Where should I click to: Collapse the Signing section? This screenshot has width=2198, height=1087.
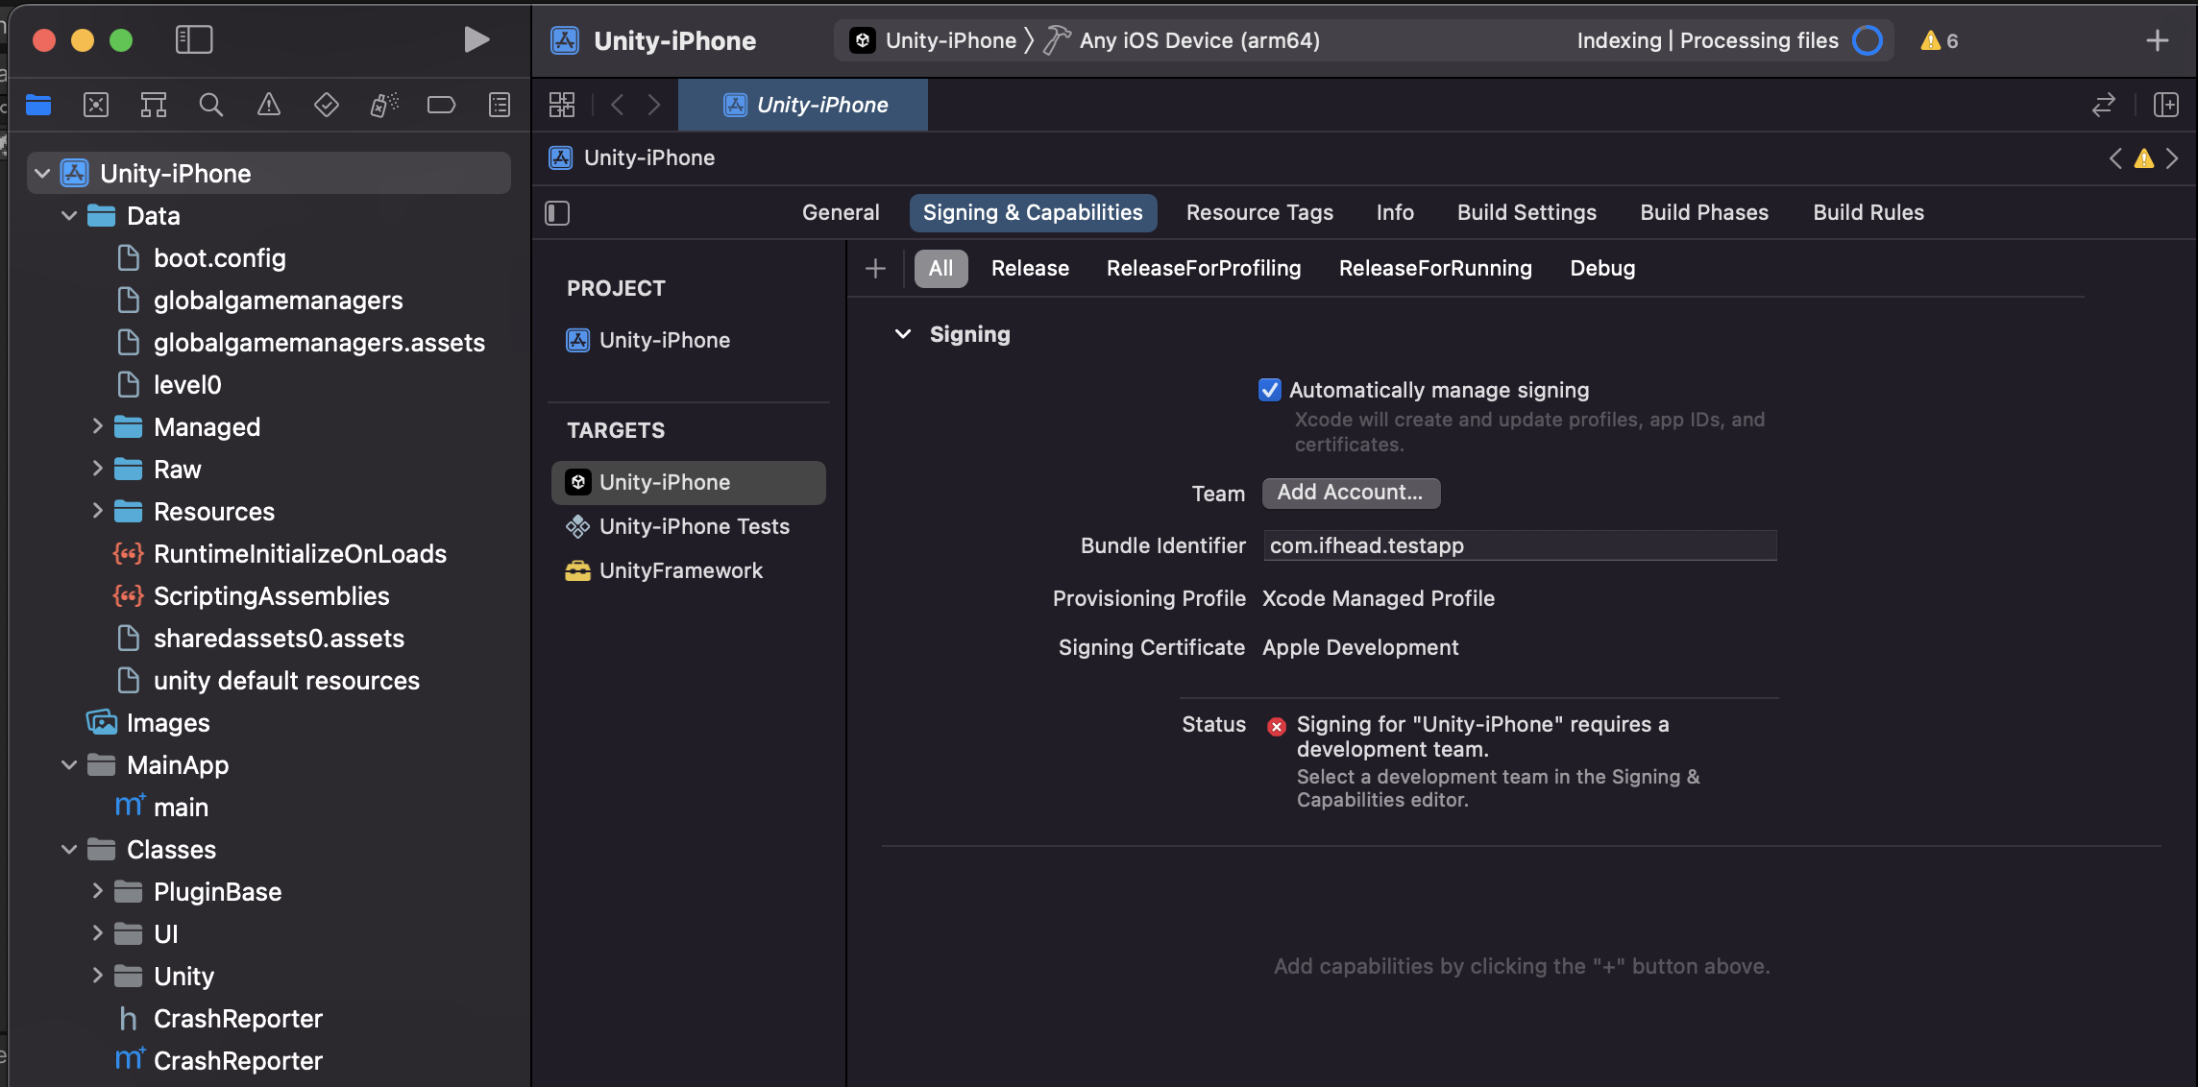(x=902, y=334)
